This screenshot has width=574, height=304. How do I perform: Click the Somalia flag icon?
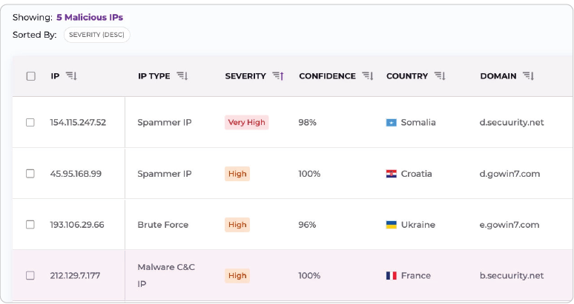[392, 123]
